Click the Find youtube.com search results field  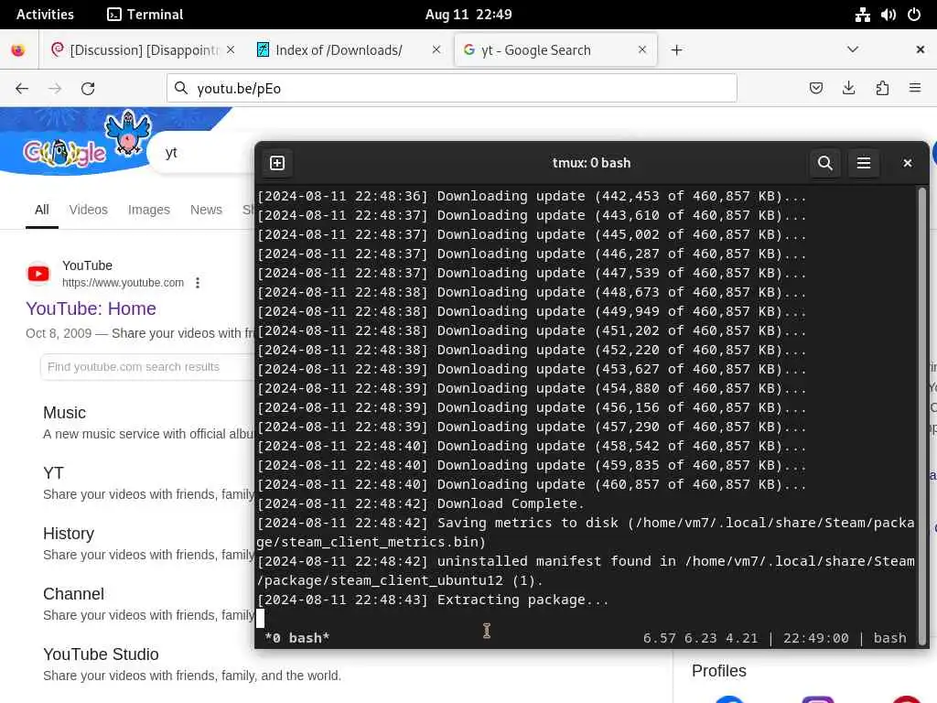pyautogui.click(x=149, y=367)
